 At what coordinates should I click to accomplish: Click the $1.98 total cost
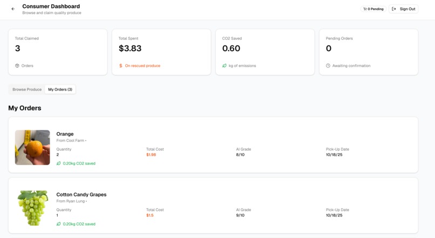[x=151, y=155]
